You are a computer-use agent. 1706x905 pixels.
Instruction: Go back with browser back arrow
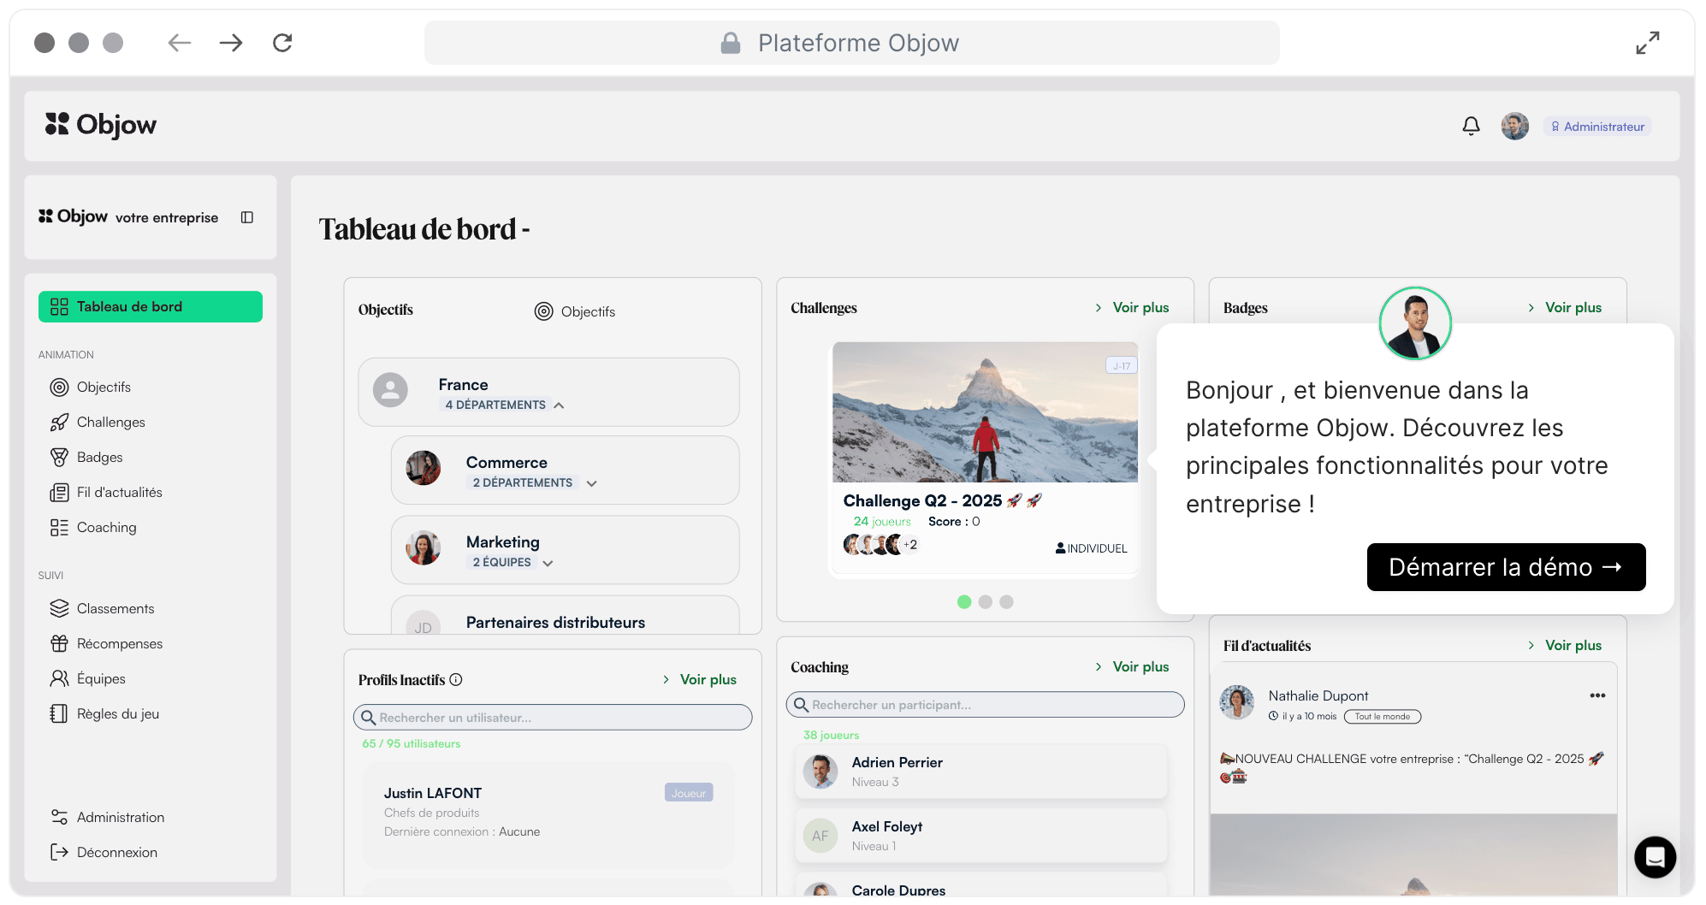pos(179,43)
